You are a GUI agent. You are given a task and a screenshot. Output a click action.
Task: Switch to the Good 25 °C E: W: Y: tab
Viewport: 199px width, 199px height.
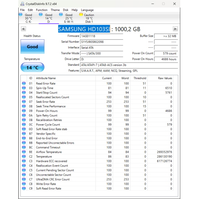[69, 18]
